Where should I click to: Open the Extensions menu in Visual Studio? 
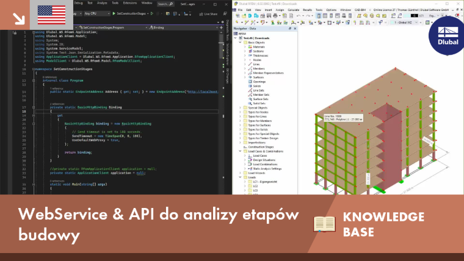tap(130, 3)
